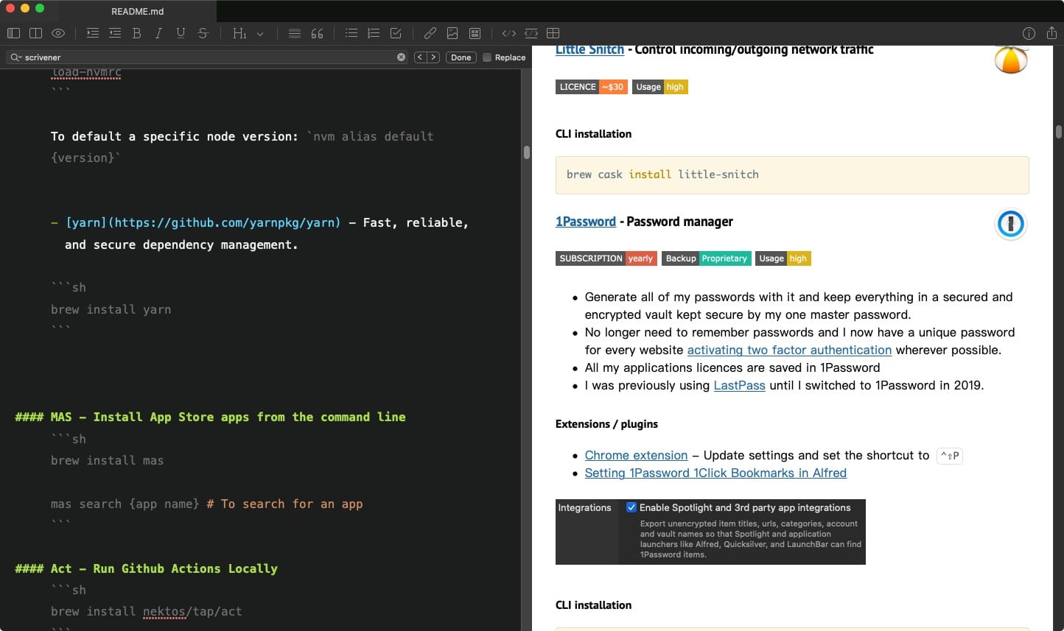Switch to split editor/preview layout icon
The image size is (1064, 631).
[35, 33]
